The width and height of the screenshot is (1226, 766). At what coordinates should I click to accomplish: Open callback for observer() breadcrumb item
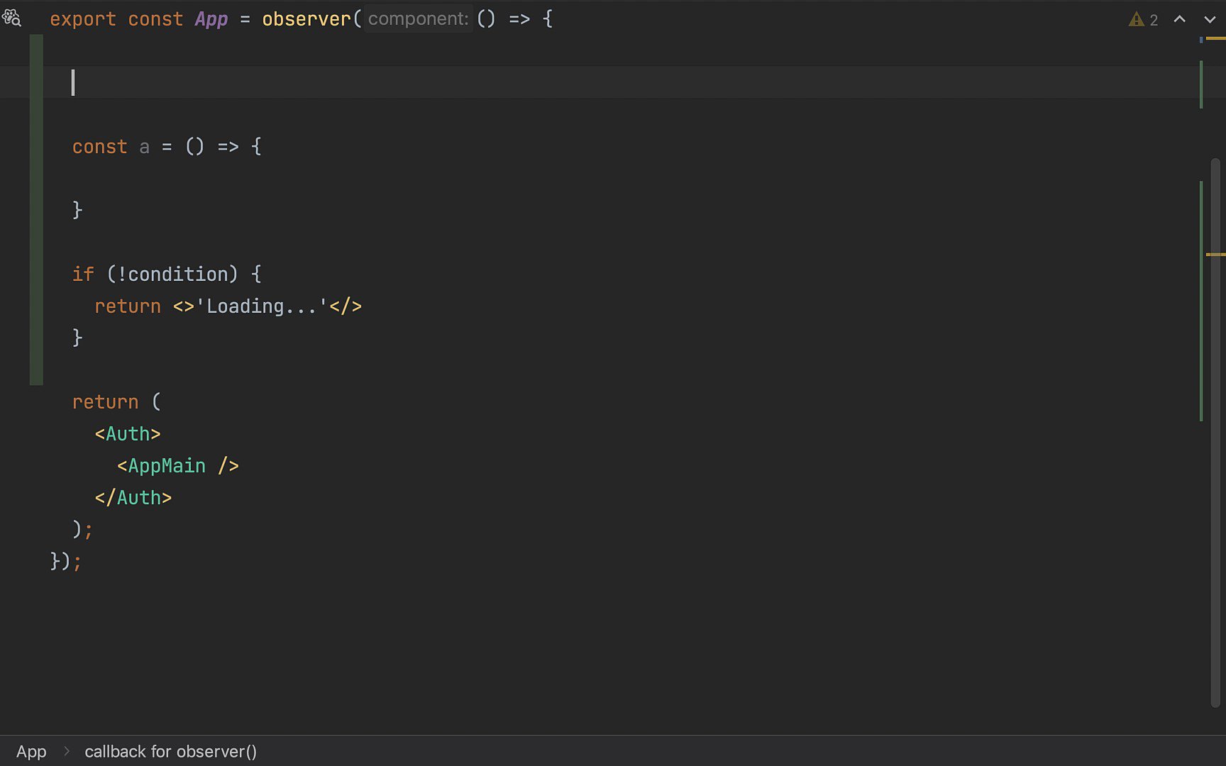[x=171, y=751]
